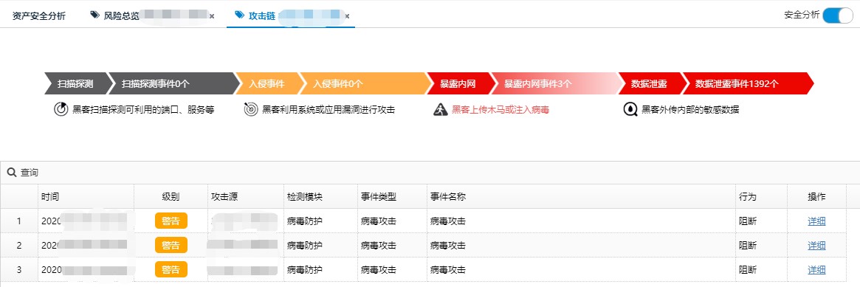This screenshot has width=860, height=287.
Task: Click the 查询 magnifier icon
Action: click(11, 173)
